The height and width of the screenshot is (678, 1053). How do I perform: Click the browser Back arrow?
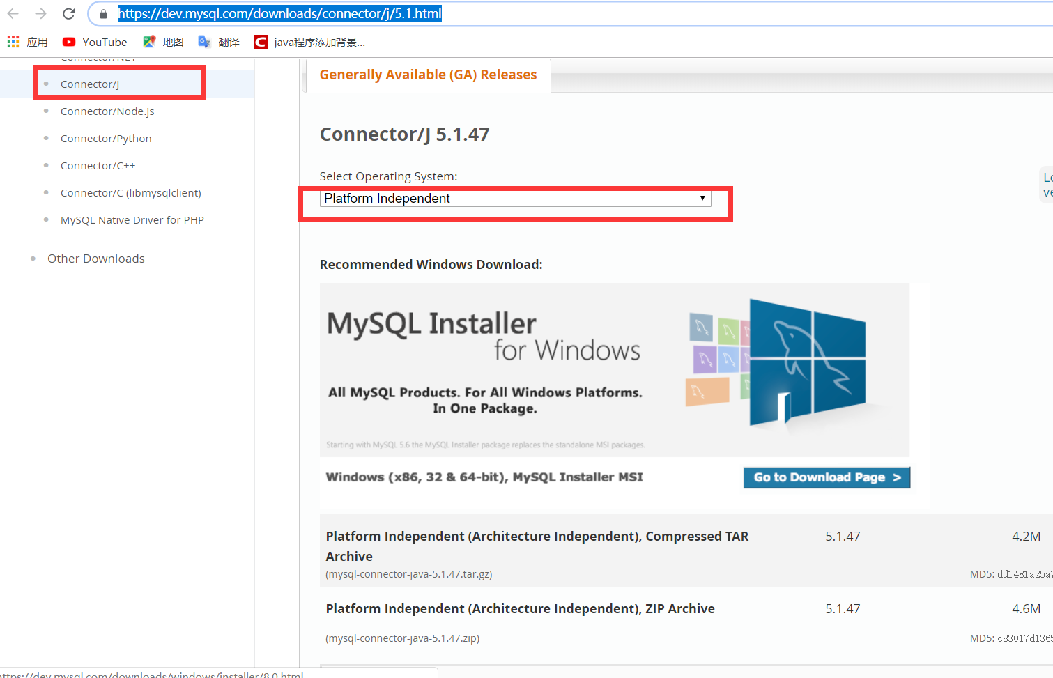tap(13, 13)
